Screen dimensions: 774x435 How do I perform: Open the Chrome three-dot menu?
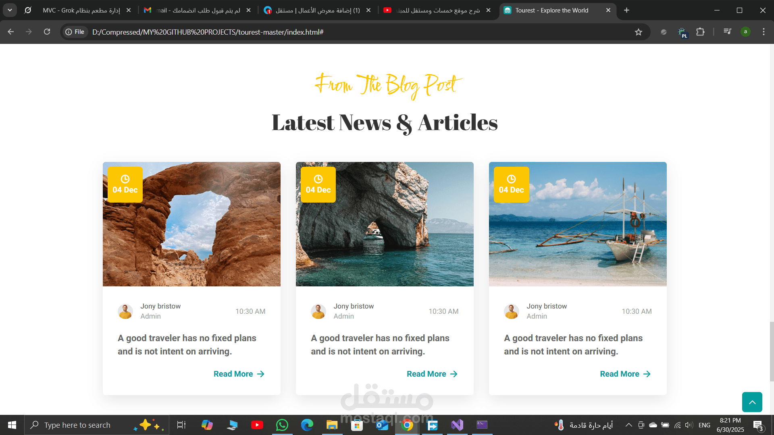click(x=764, y=32)
